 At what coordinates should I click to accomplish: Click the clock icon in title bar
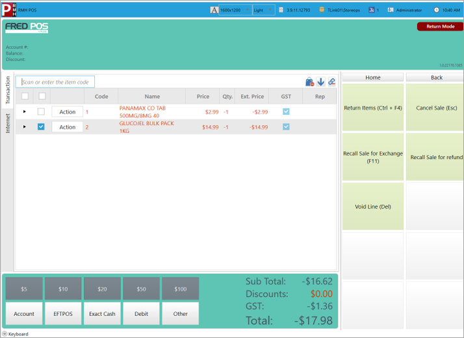point(436,10)
